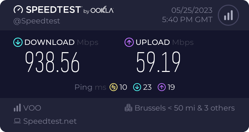This screenshot has width=249, height=132.
Task: Open the @Speedtest handle link
Action: 37,21
